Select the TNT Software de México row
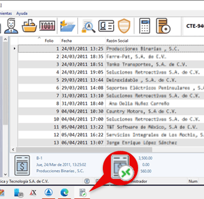This screenshot has width=204, height=199. tap(111, 127)
